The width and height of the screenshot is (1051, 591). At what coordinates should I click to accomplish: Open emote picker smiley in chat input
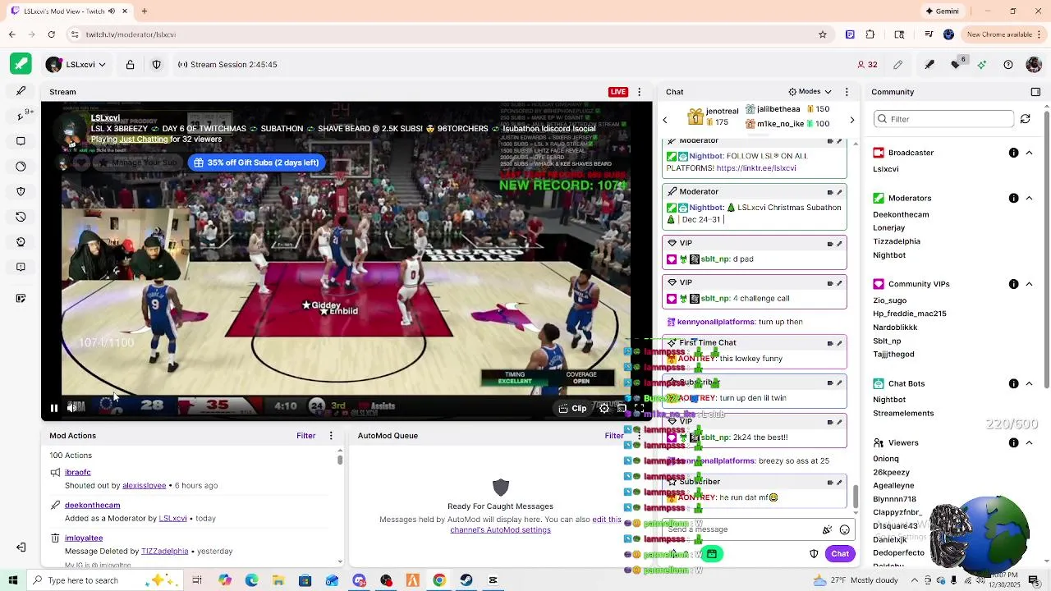844,529
